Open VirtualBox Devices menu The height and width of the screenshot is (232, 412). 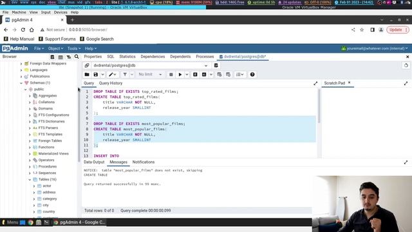[x=61, y=12]
